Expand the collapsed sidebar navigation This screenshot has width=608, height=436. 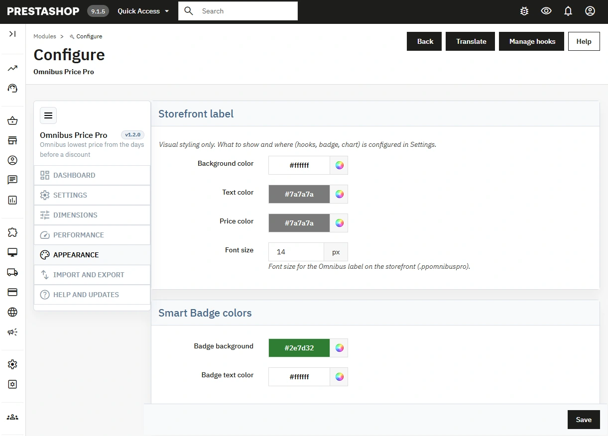tap(12, 34)
